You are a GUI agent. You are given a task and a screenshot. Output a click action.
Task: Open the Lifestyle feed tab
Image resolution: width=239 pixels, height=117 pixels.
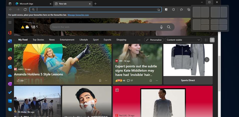click(x=84, y=40)
